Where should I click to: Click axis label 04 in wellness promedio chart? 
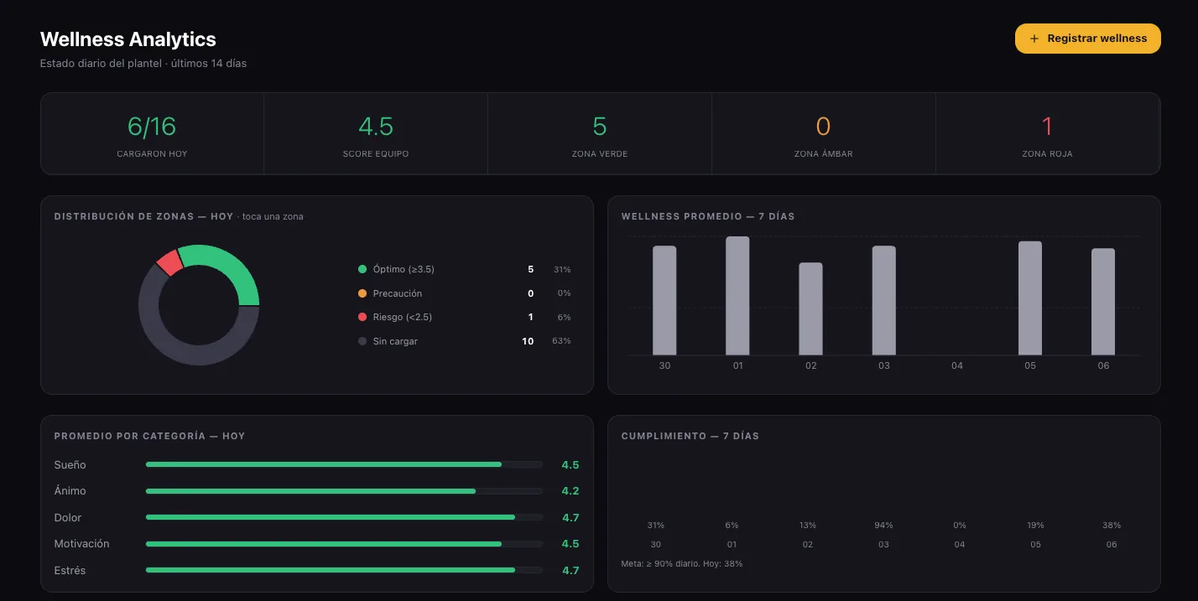[957, 365]
